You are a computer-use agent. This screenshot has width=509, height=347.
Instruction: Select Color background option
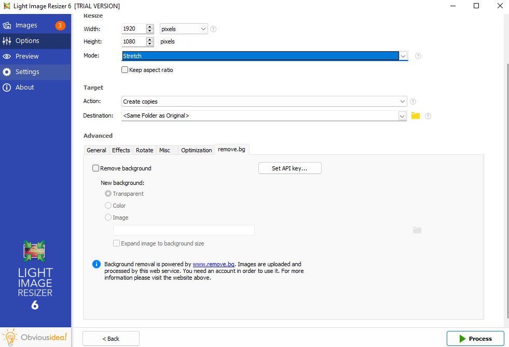108,206
